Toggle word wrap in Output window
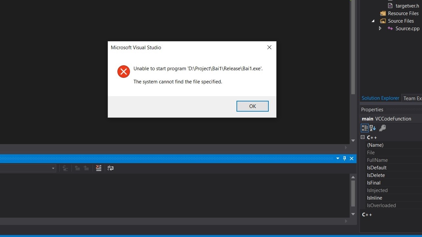The height and width of the screenshot is (237, 422). (x=111, y=168)
